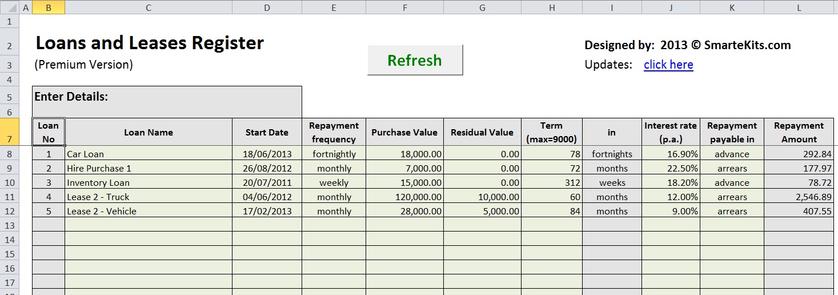838x295 pixels.
Task: Click the 'advance' cell for Car Loan
Action: pyautogui.click(x=731, y=154)
